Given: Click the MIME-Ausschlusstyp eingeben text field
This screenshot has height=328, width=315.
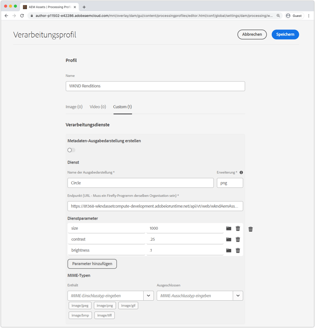Looking at the screenshot, I should [195, 296].
